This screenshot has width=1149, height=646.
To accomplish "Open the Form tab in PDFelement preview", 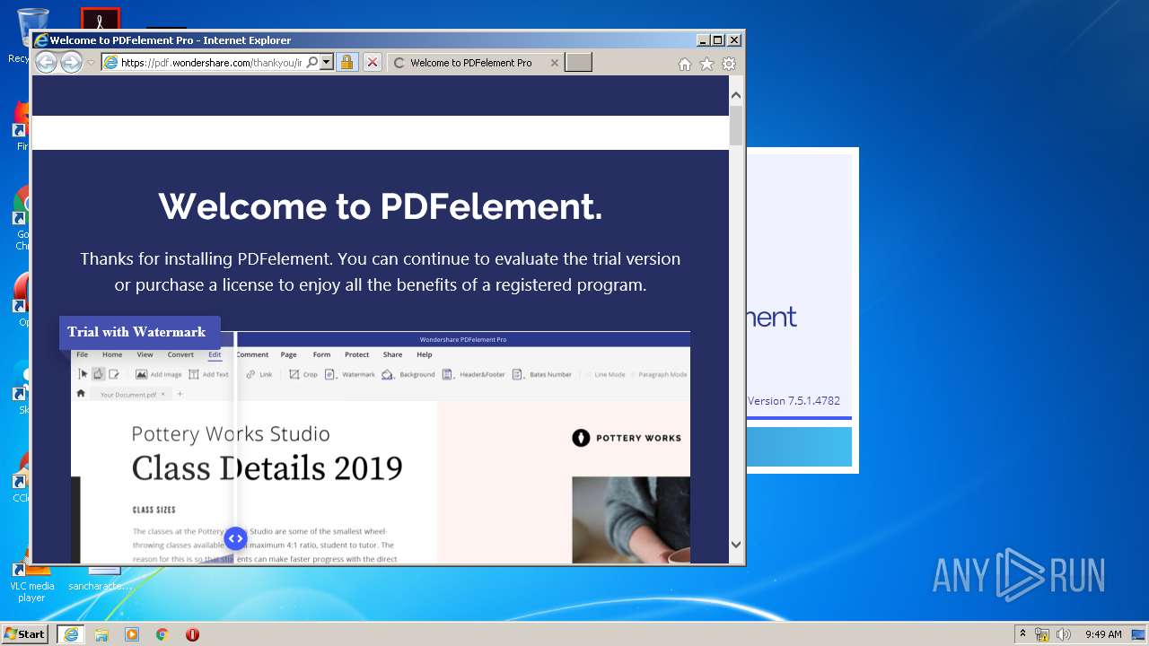I will (321, 354).
